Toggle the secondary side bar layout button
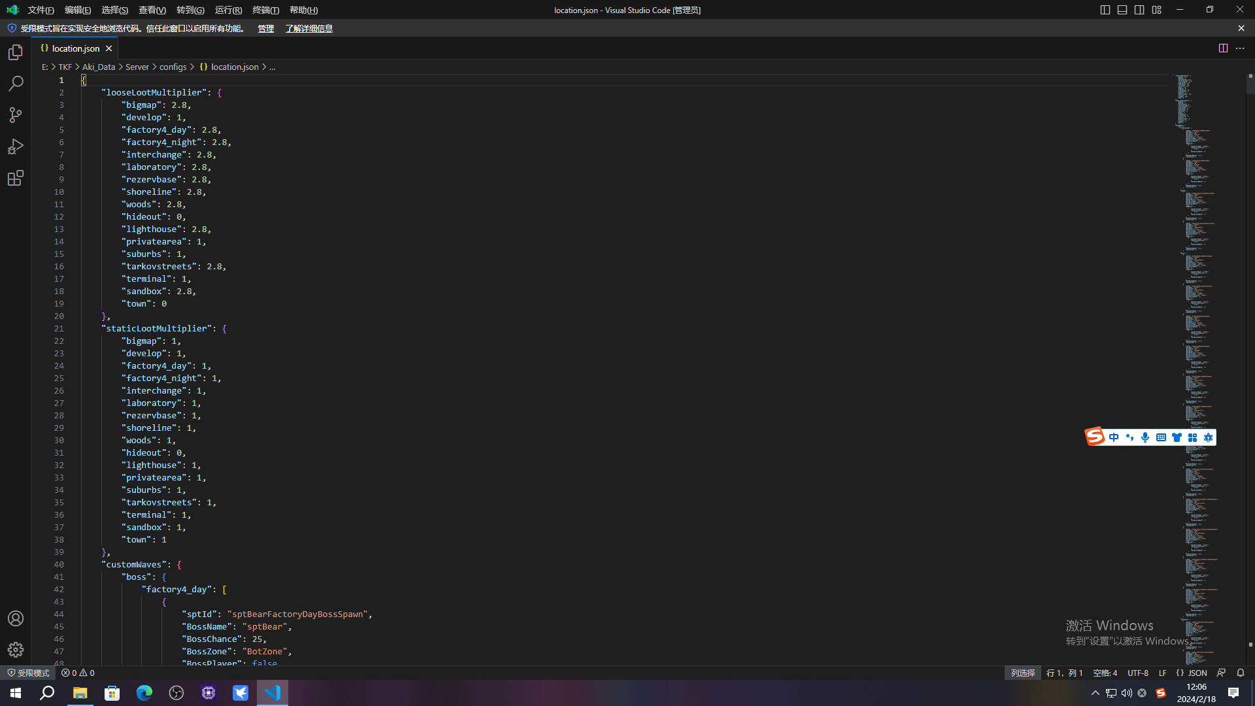 1139,10
